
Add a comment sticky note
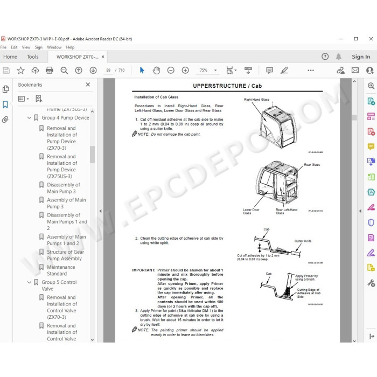tap(269, 70)
